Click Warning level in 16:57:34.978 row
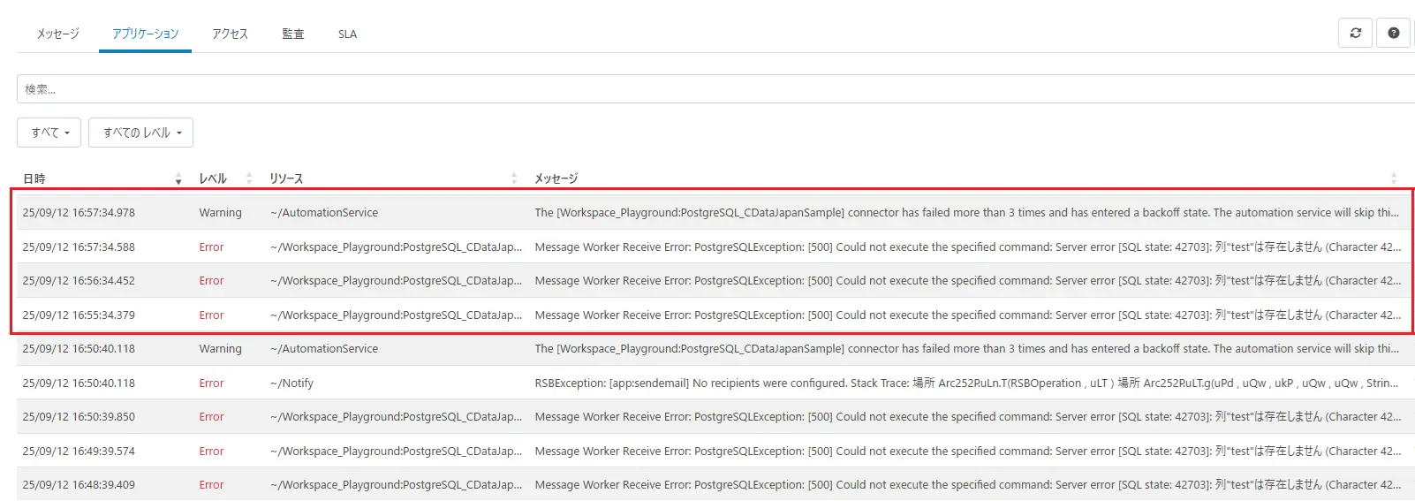Viewport: 1415px width, 501px height. 220,213
